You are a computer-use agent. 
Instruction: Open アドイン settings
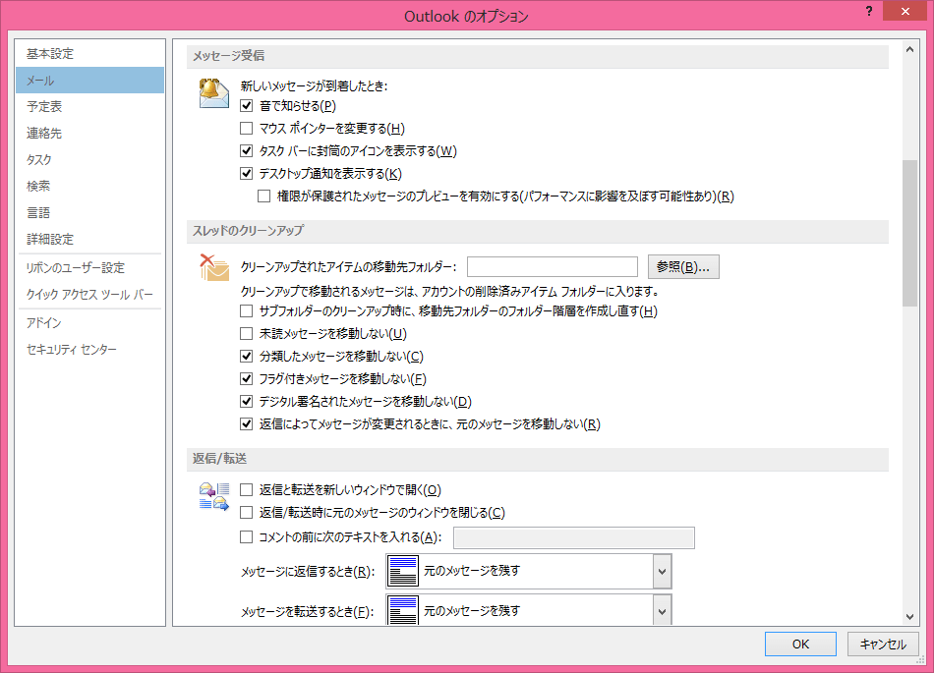tap(89, 322)
